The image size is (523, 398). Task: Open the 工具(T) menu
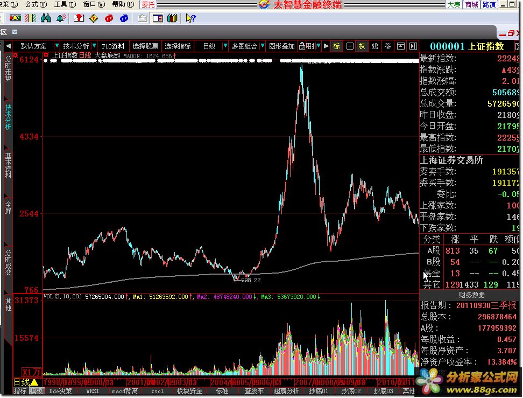click(65, 4)
